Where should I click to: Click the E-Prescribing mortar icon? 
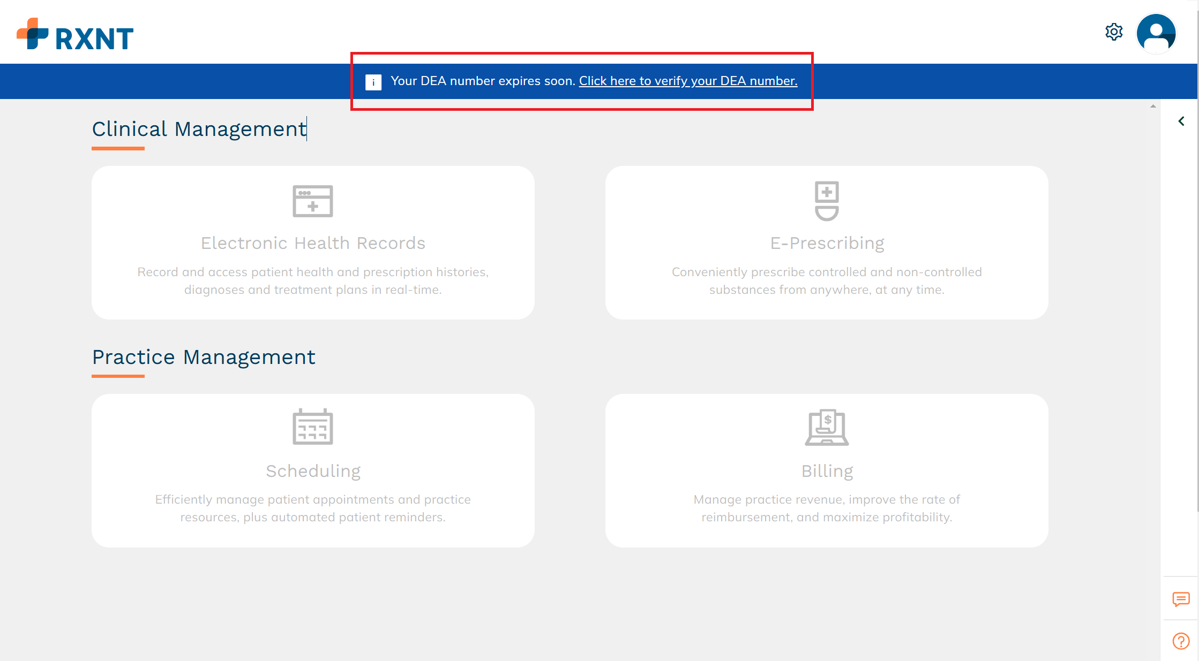pyautogui.click(x=827, y=201)
